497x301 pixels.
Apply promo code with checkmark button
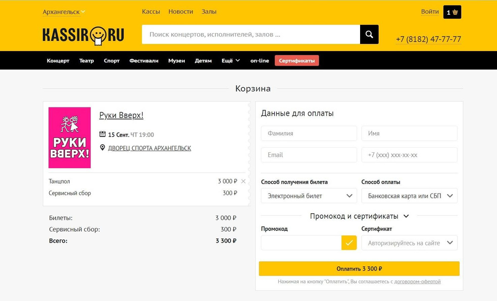pos(349,243)
